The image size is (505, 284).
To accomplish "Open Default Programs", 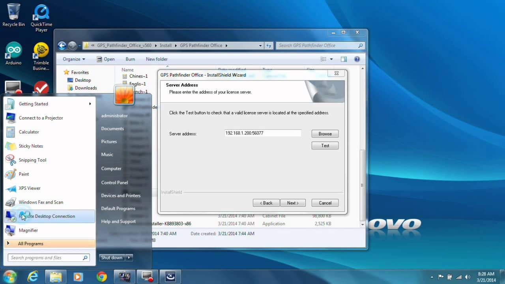I will coord(118,209).
